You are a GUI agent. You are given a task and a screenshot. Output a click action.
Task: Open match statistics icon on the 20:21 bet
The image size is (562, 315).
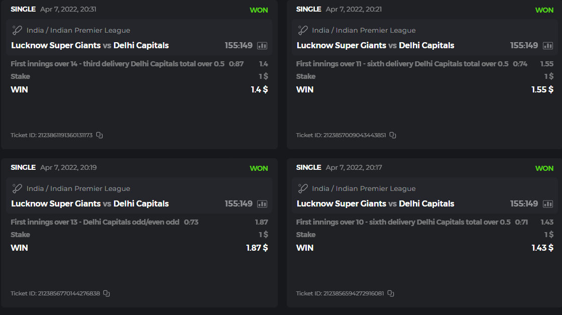(x=547, y=46)
